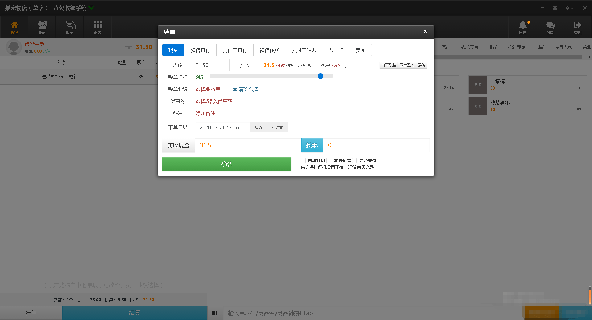592x320 pixels.
Task: Select the 幼犬专属 category tab
Action: 469,47
